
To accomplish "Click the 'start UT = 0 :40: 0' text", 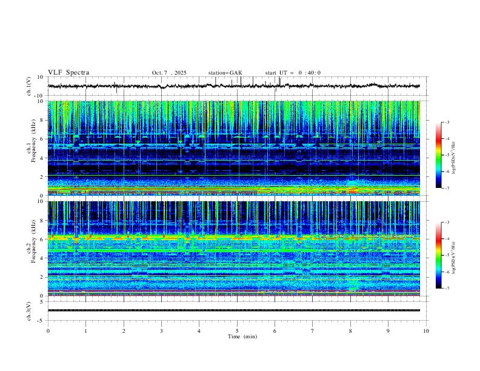I will (x=293, y=73).
